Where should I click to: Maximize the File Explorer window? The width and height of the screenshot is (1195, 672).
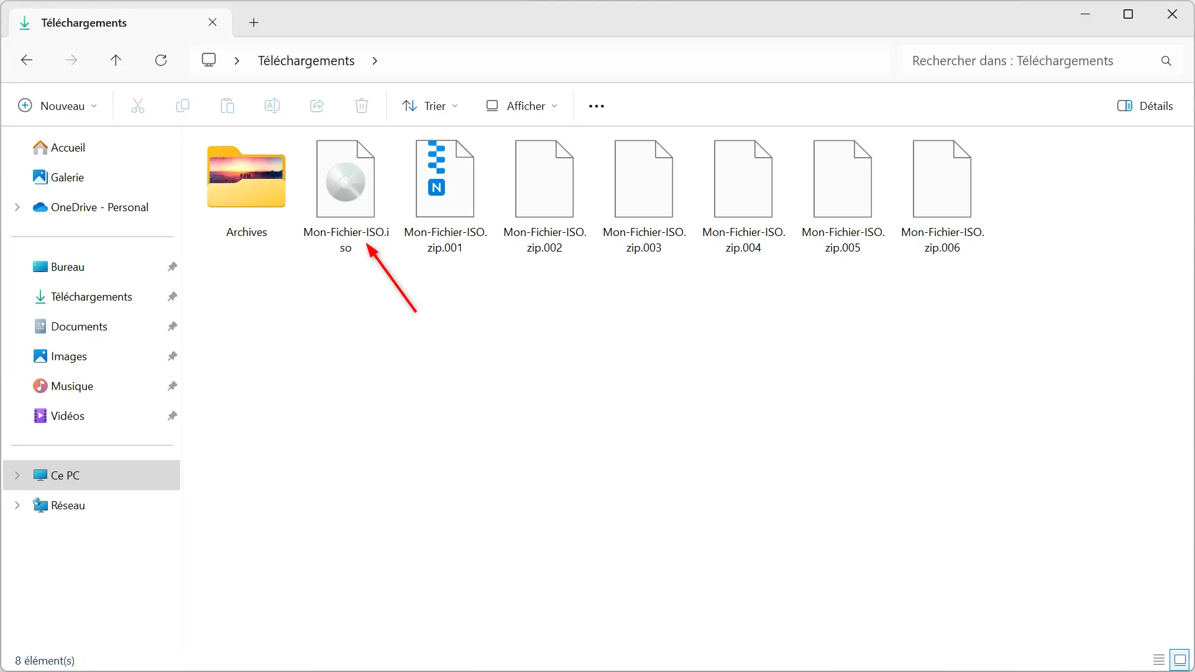1129,14
